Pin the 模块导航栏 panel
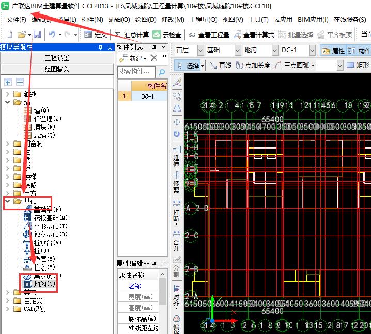This screenshot has height=334, width=371. click(101, 47)
